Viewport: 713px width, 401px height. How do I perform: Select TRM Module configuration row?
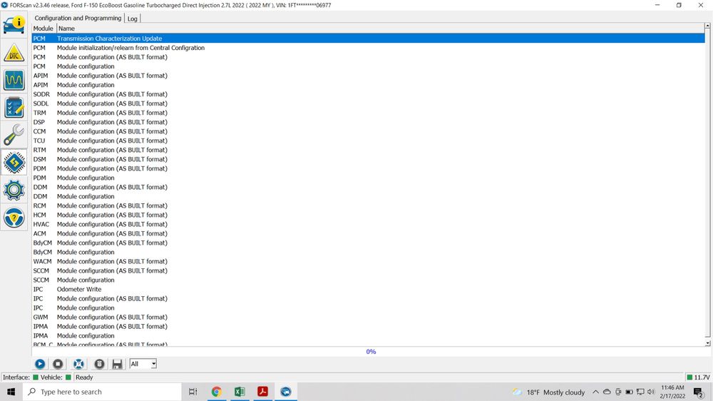369,113
